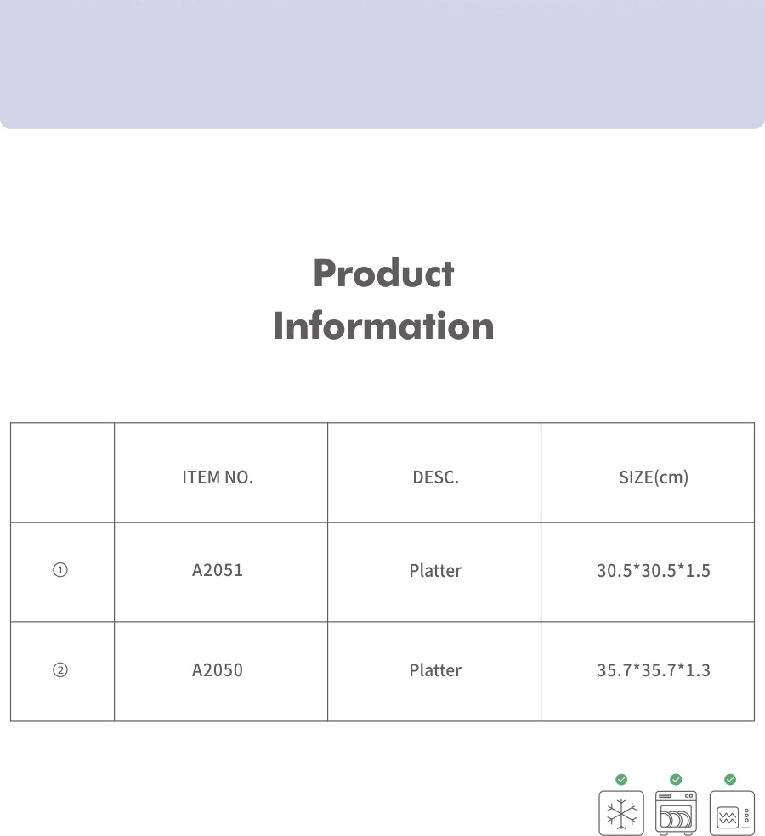
Task: Click the circled number 1 marker
Action: (61, 571)
